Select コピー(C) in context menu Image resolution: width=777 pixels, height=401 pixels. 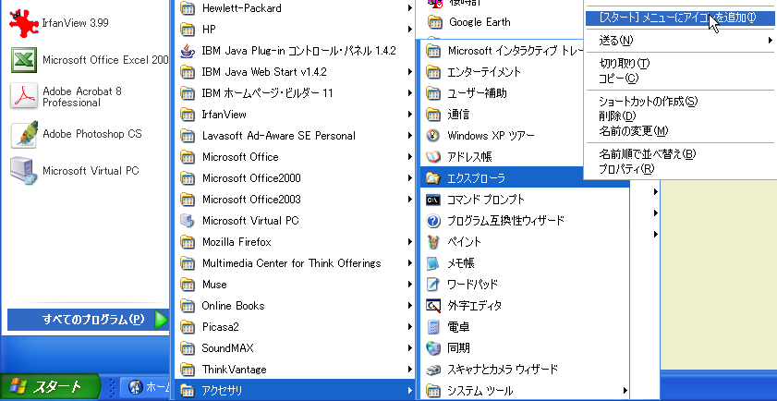point(619,78)
